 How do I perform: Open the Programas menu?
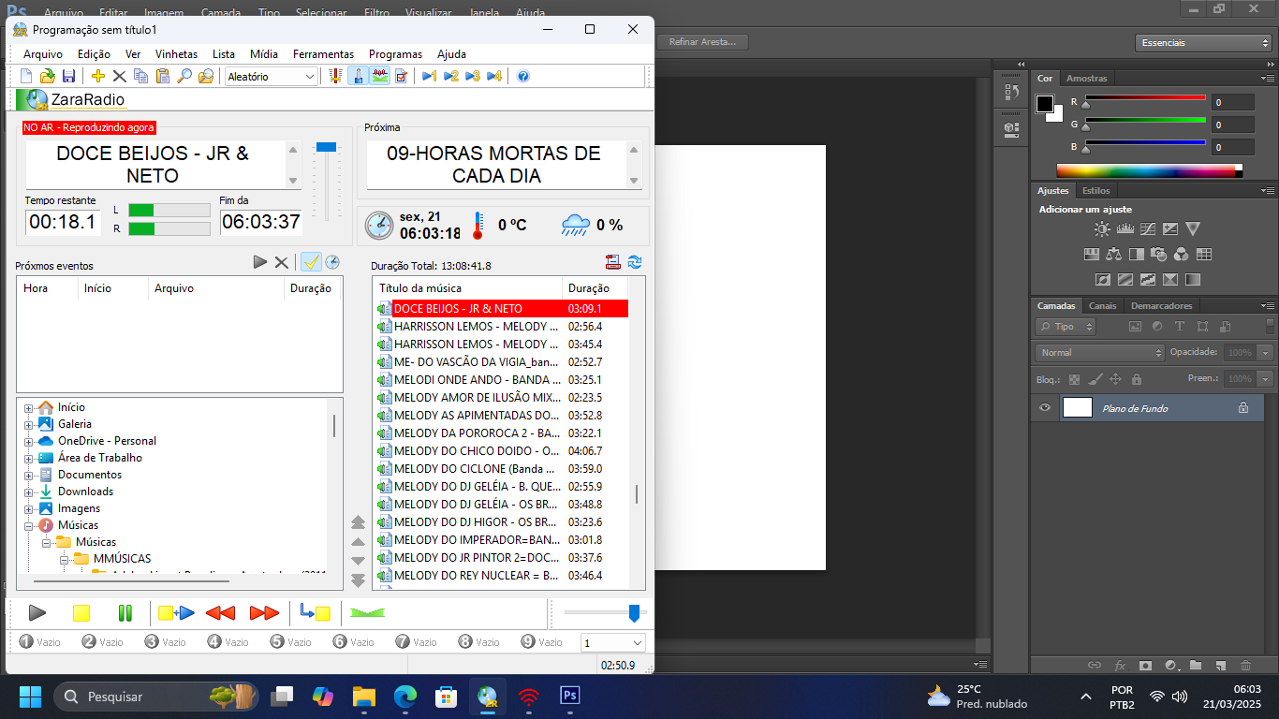point(395,54)
